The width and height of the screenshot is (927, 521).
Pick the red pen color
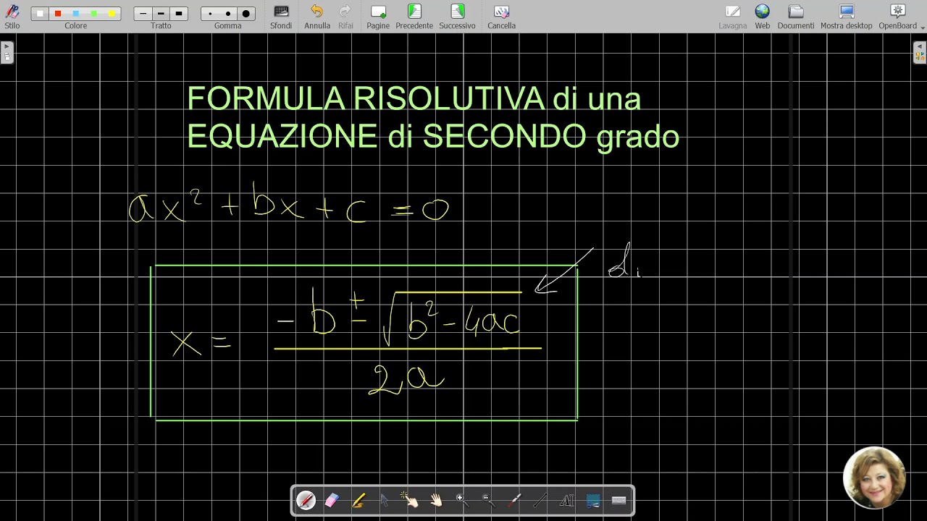(x=58, y=13)
